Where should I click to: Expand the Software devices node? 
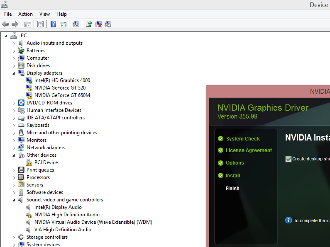pos(14,193)
